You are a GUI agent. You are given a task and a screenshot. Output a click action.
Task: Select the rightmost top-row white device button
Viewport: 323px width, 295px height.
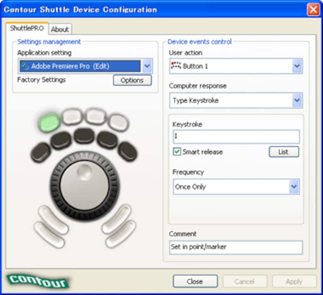(x=118, y=122)
